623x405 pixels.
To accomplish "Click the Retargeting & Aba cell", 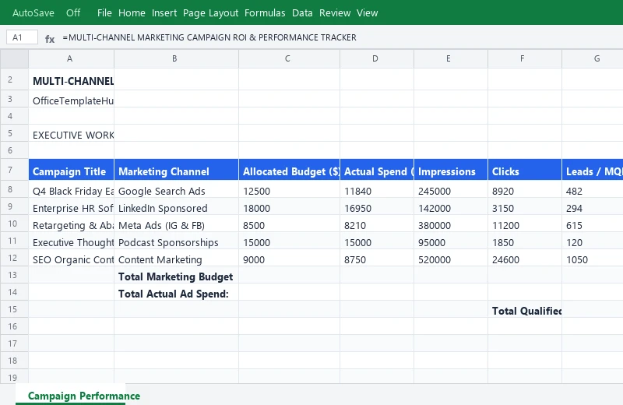I will click(x=71, y=224).
